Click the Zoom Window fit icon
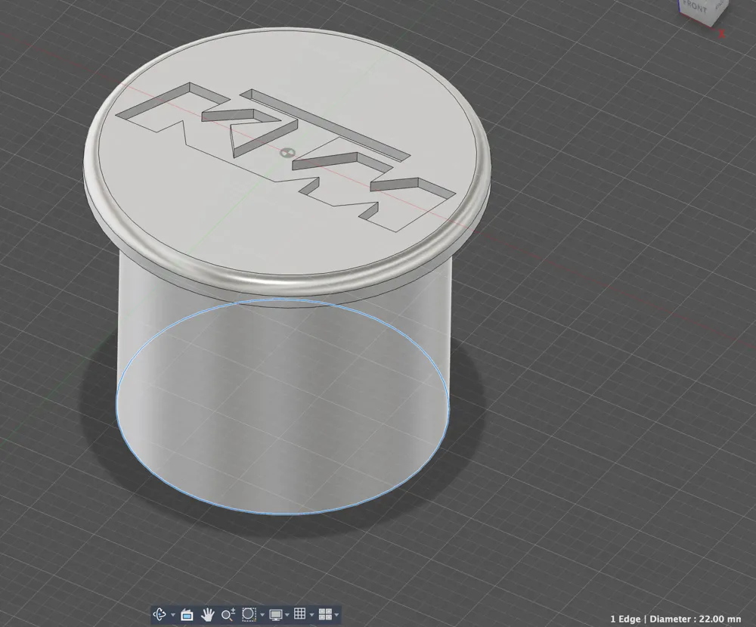Viewport: 756px width, 627px height. 249,614
